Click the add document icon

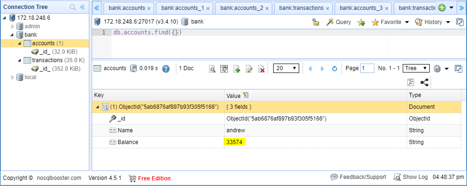point(237,69)
